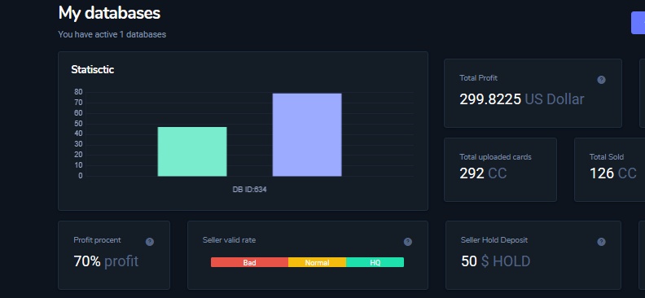Viewport: 645px width, 298px height.
Task: Open the Profit procent help icon
Action: coord(150,242)
